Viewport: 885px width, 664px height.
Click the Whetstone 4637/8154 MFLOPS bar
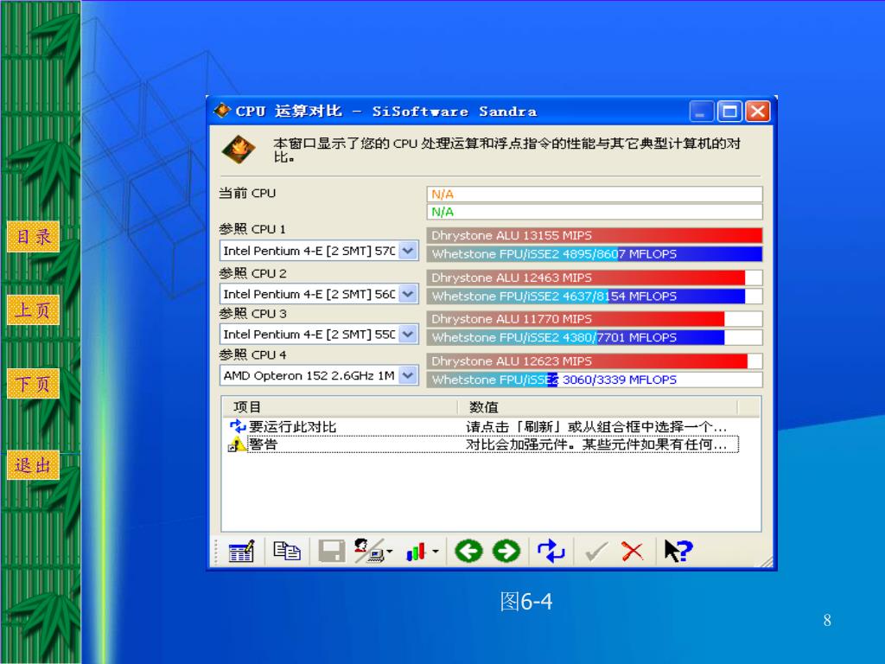595,297
